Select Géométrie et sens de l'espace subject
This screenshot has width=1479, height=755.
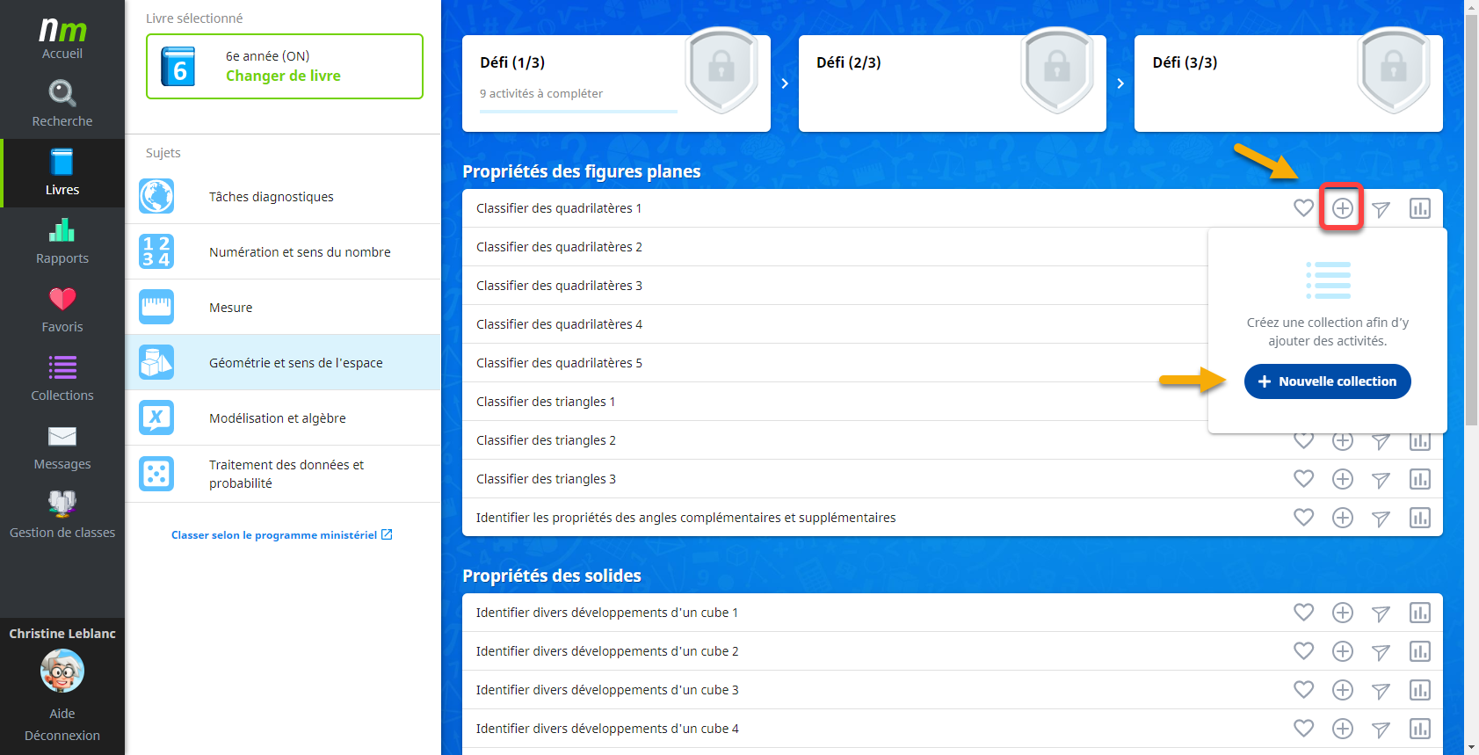tap(283, 363)
